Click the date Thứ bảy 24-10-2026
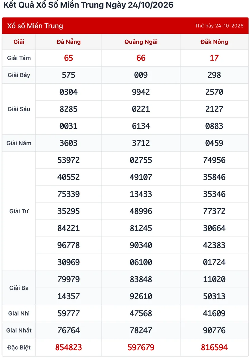Viewport: 249px width, 358px height. click(x=219, y=26)
